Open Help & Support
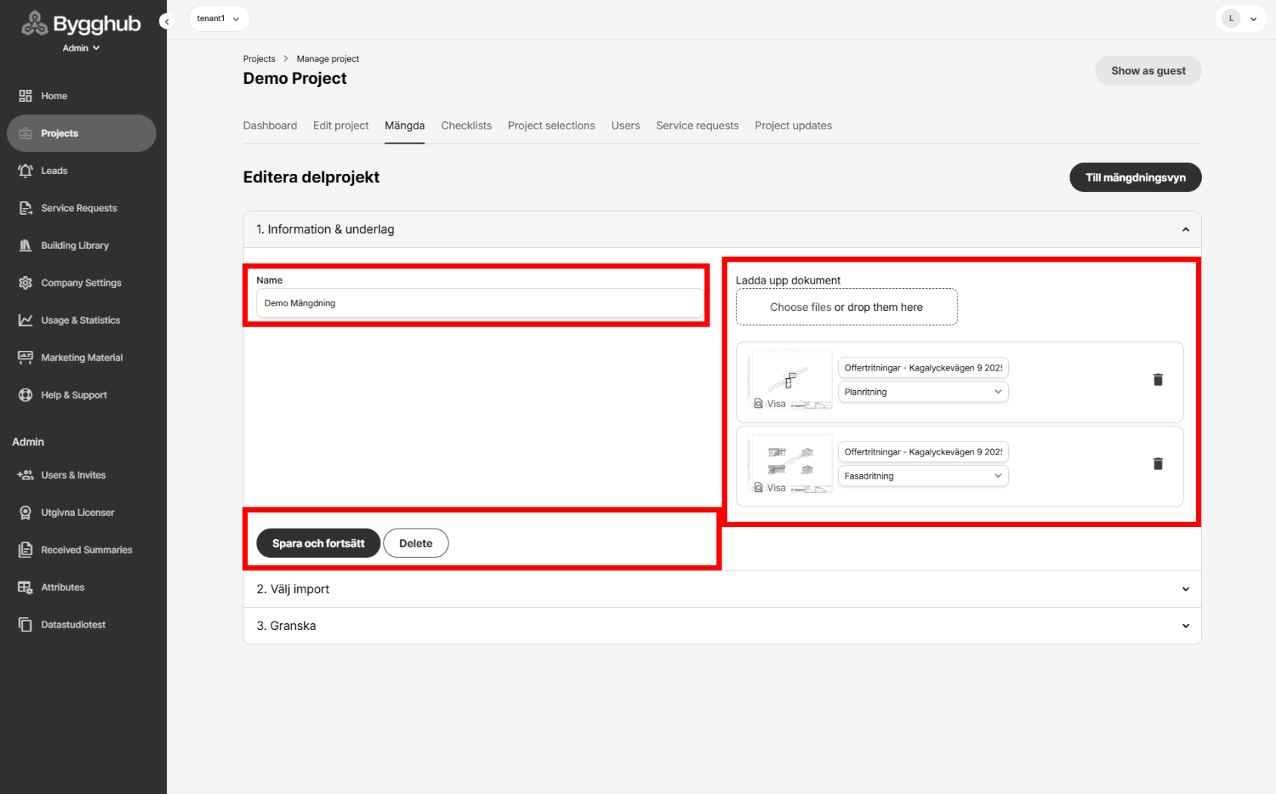 (x=73, y=394)
